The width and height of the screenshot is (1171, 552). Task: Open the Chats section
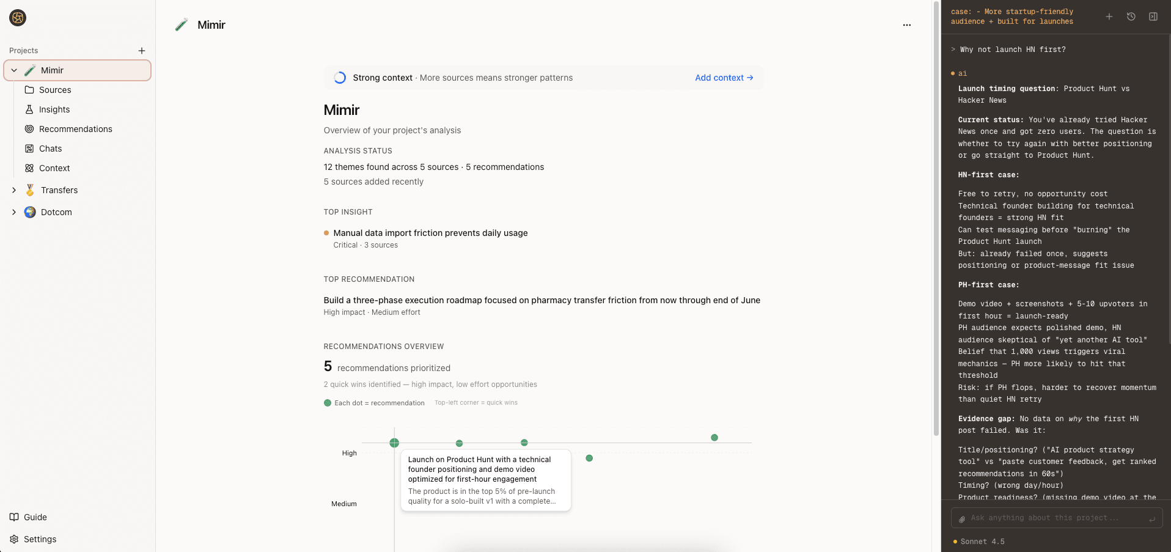tap(51, 149)
